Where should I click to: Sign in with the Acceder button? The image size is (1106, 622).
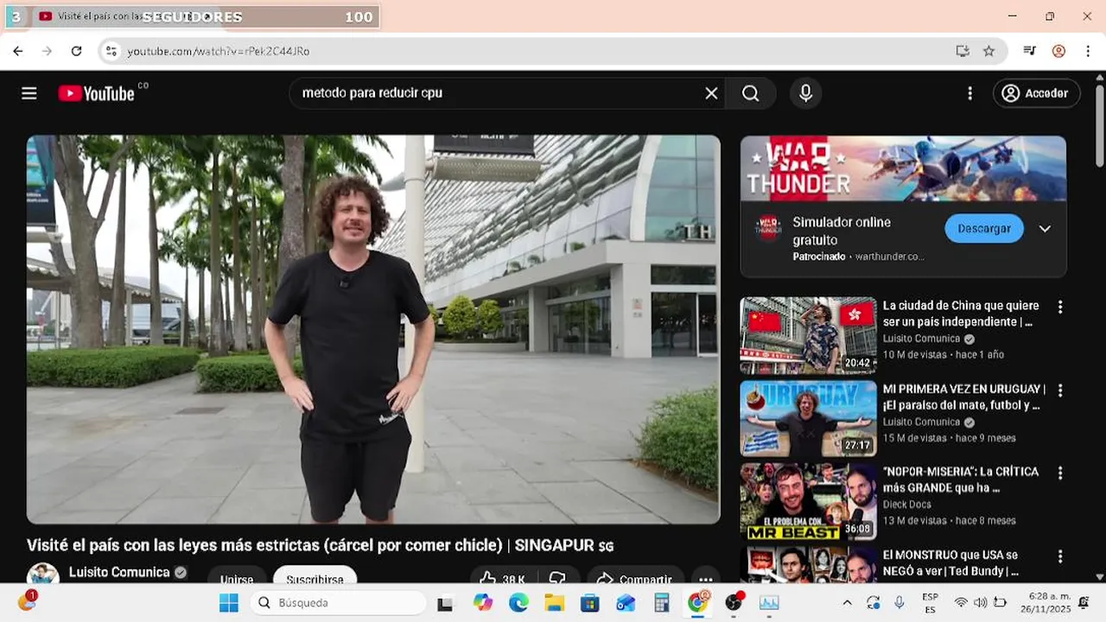[1036, 93]
